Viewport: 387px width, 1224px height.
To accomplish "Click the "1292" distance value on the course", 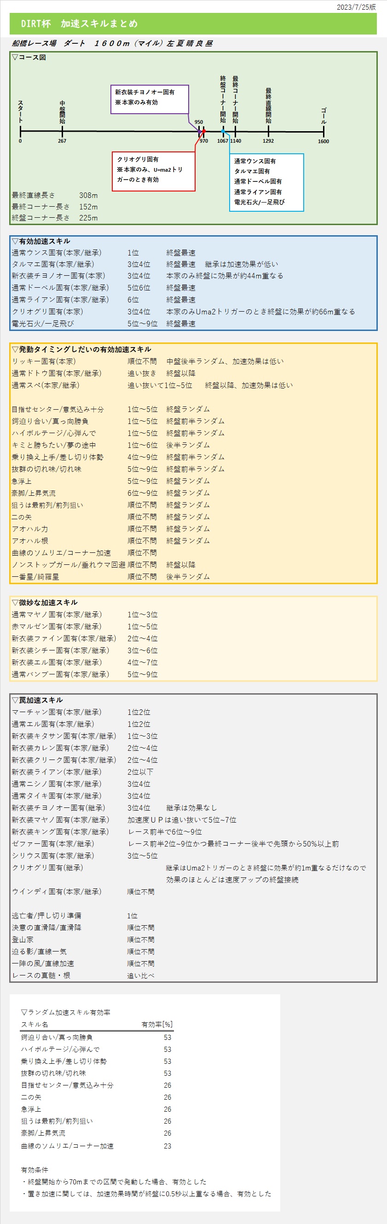I will pos(268,141).
